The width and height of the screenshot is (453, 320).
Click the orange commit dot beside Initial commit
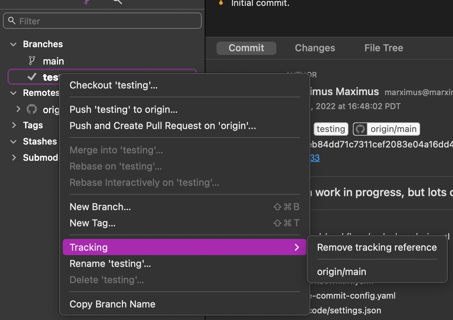pos(221,3)
